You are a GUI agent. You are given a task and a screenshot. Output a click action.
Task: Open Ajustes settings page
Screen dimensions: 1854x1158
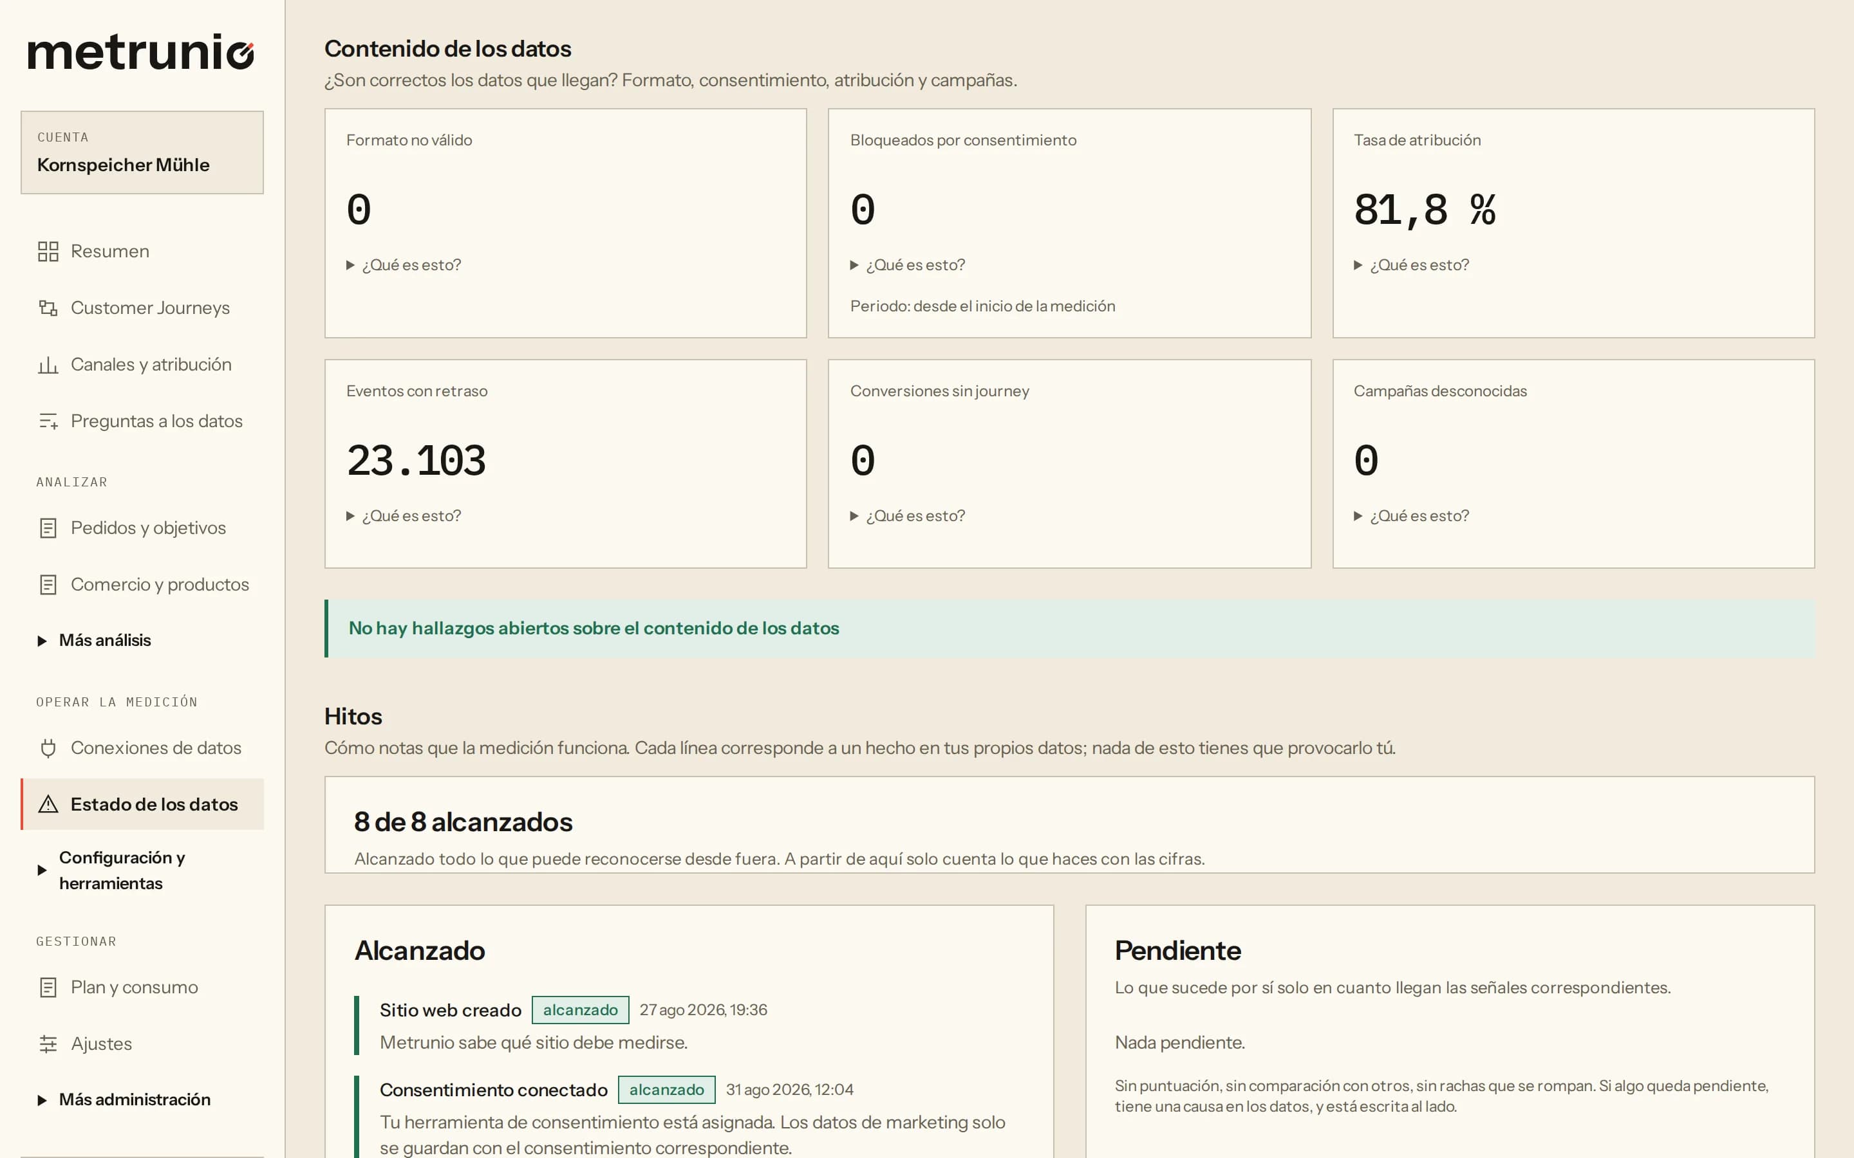coord(142,1044)
